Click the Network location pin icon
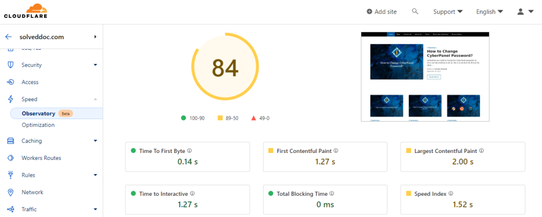 click(x=11, y=192)
